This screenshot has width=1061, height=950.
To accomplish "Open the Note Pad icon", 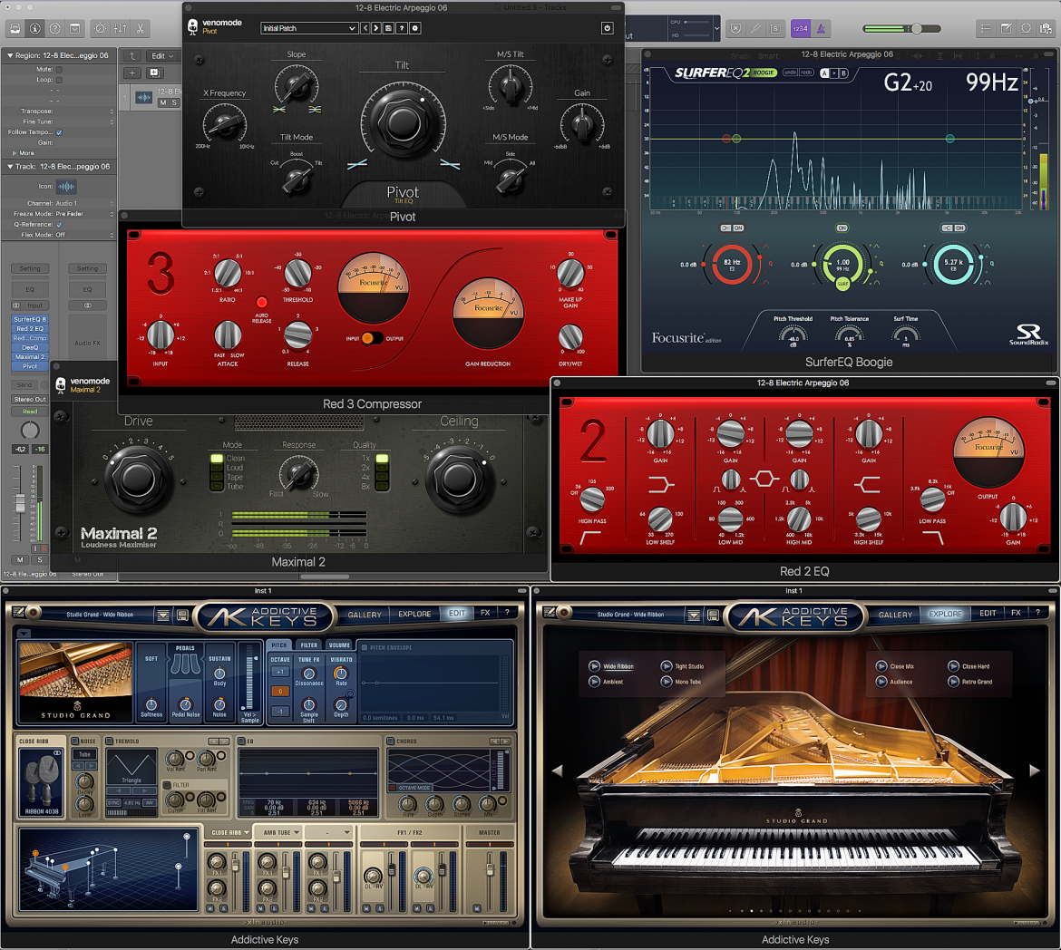I will (x=1007, y=28).
